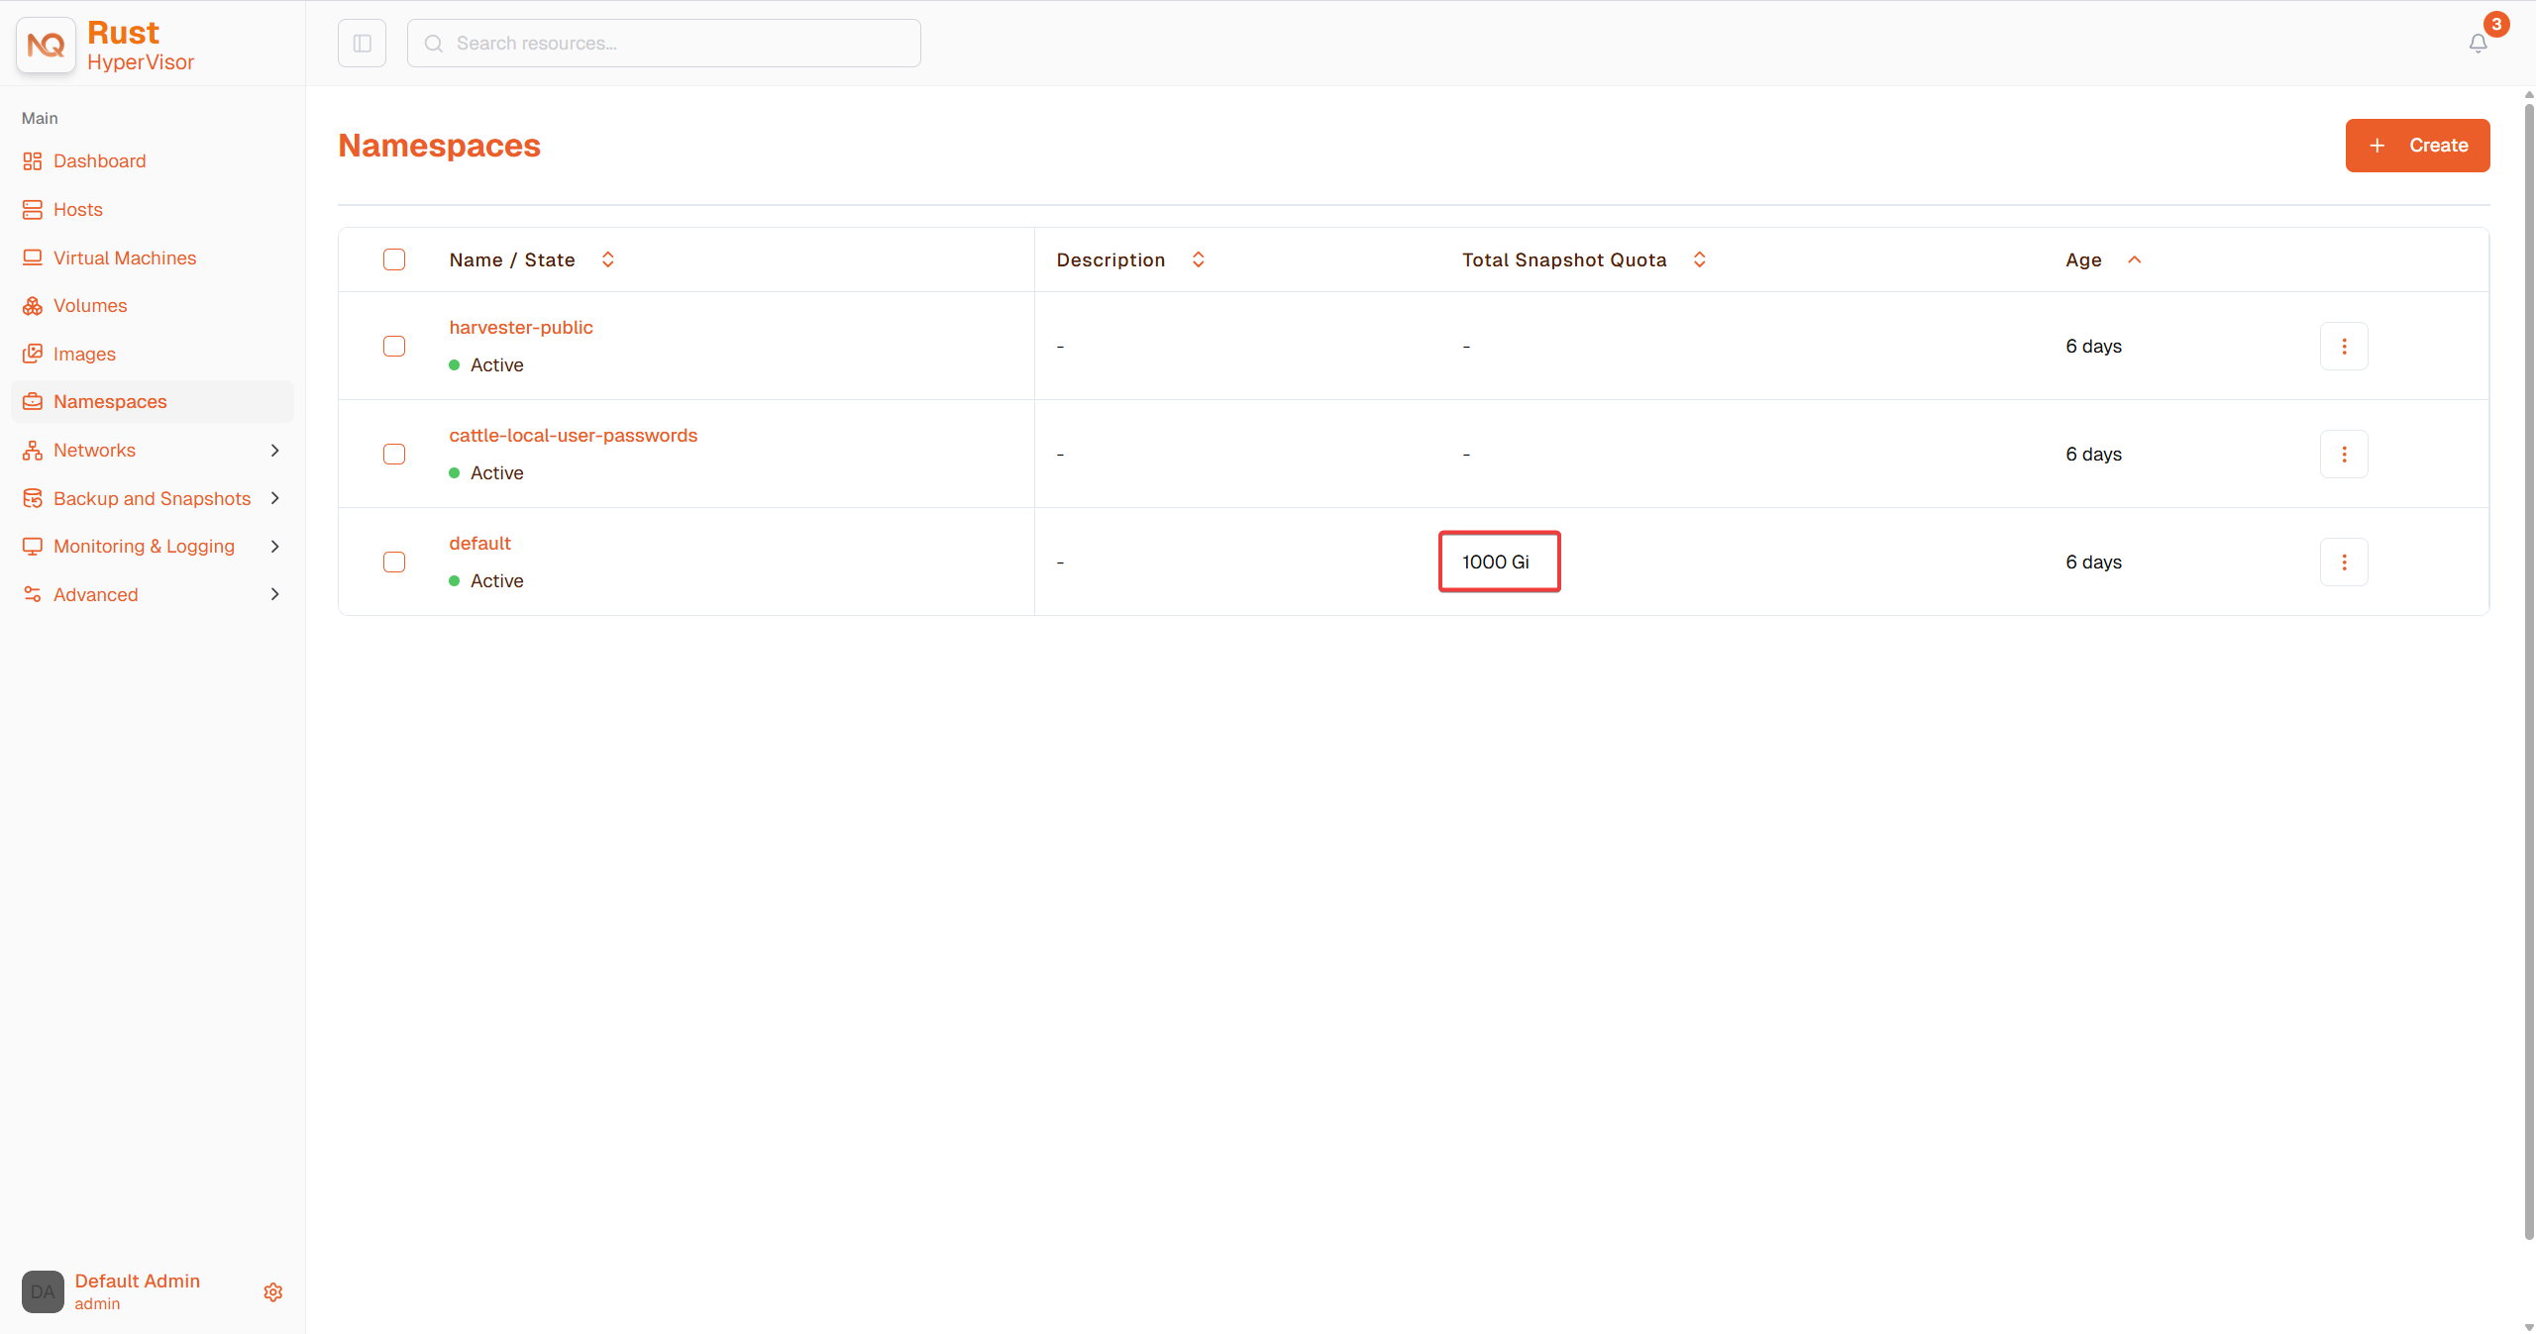
Task: Select the default namespace row checkbox
Action: pyautogui.click(x=394, y=563)
